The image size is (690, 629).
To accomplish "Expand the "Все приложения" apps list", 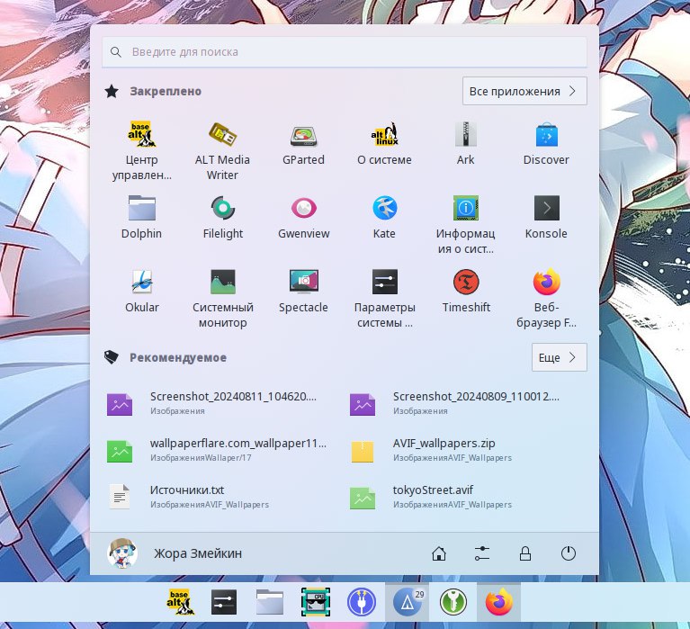I will pyautogui.click(x=524, y=91).
